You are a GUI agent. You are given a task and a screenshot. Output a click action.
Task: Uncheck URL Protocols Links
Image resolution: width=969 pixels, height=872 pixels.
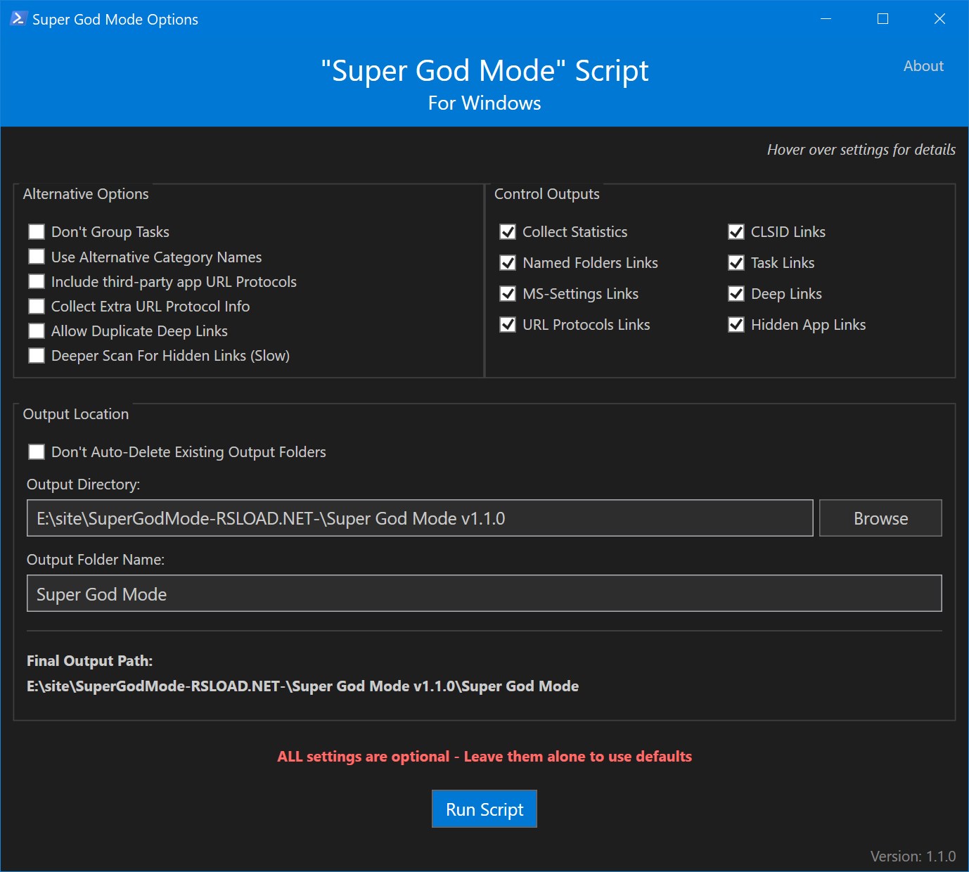[508, 324]
